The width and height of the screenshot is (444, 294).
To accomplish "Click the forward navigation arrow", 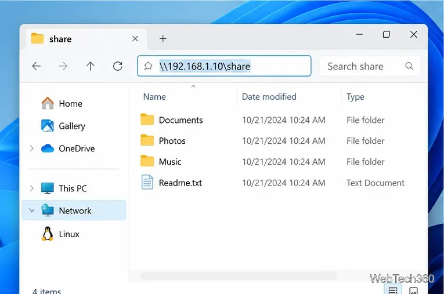I will (x=63, y=66).
